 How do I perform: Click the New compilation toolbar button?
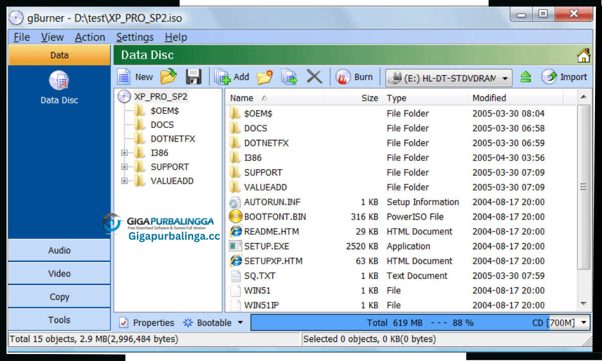135,77
